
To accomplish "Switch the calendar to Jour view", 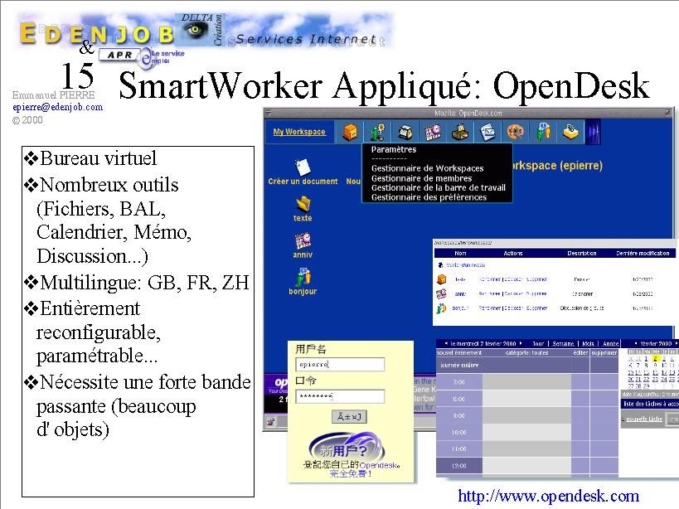I will [x=538, y=344].
